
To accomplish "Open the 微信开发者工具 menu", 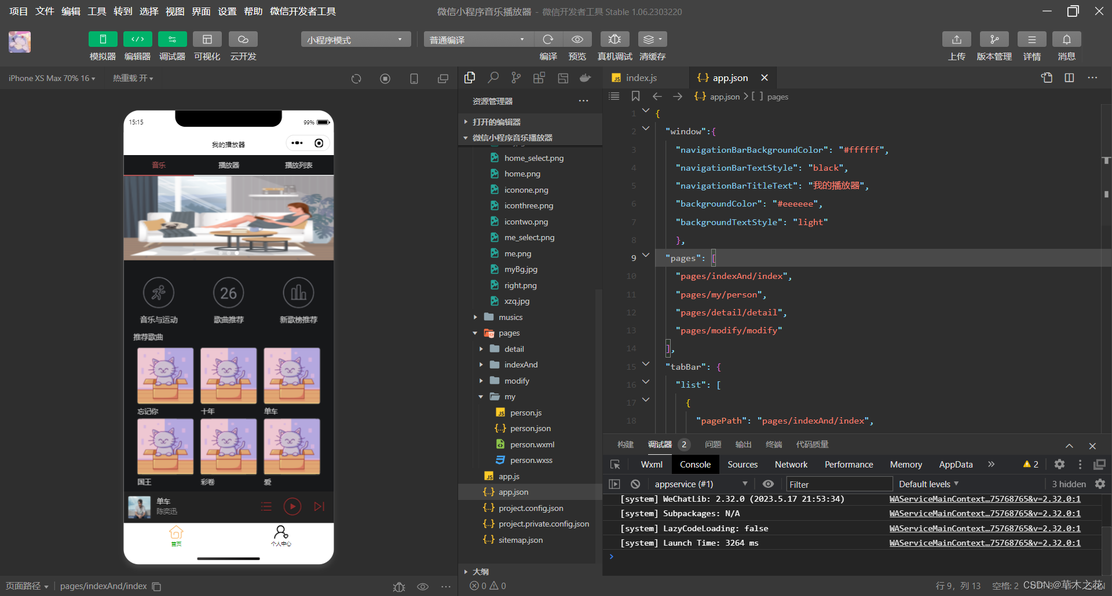I will tap(303, 12).
